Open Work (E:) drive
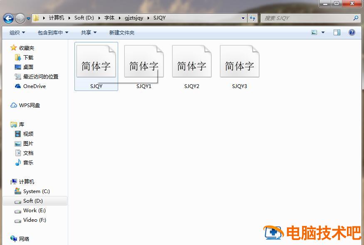The width and height of the screenshot is (364, 245). (35, 210)
